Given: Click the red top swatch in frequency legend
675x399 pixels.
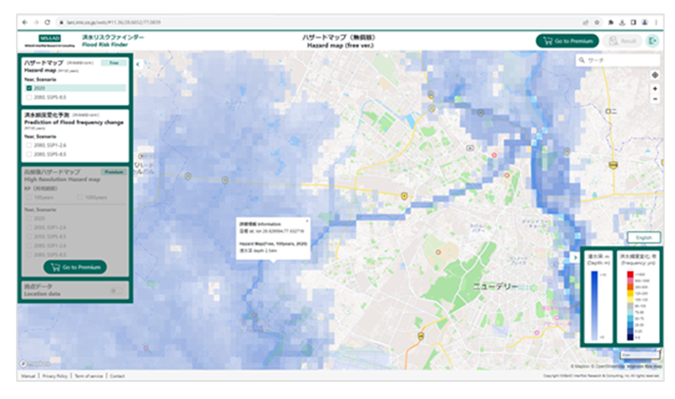Looking at the screenshot, I should click(630, 275).
